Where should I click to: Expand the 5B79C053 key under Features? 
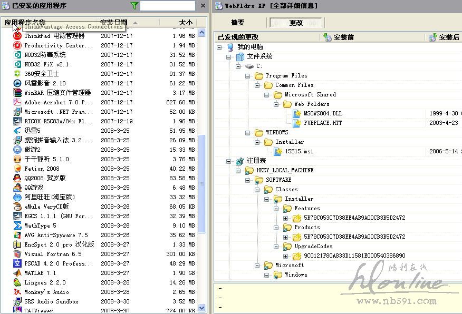[285, 218]
